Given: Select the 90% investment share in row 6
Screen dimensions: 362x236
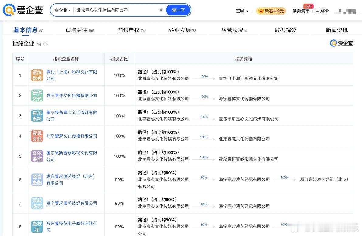Looking at the screenshot, I should tap(119, 180).
